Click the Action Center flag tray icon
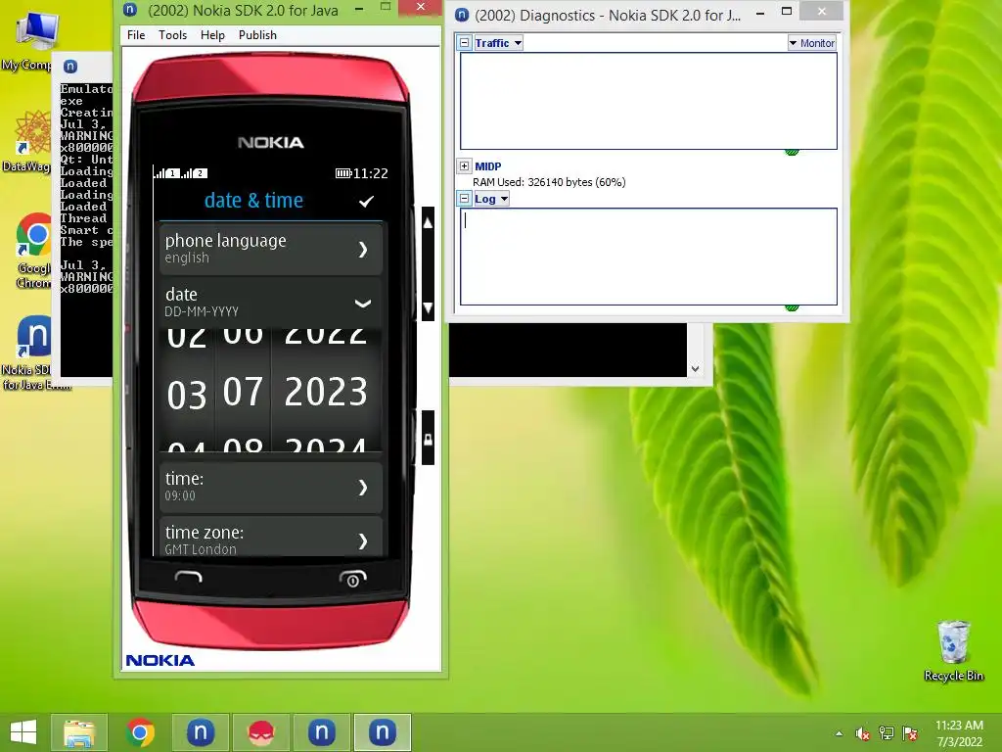This screenshot has height=752, width=1002. click(910, 733)
